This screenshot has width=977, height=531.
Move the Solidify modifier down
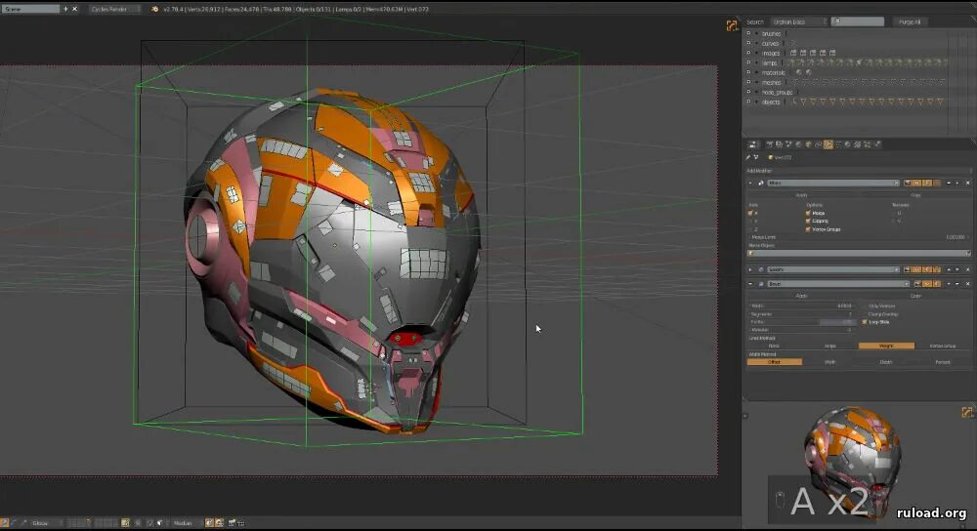pos(957,269)
